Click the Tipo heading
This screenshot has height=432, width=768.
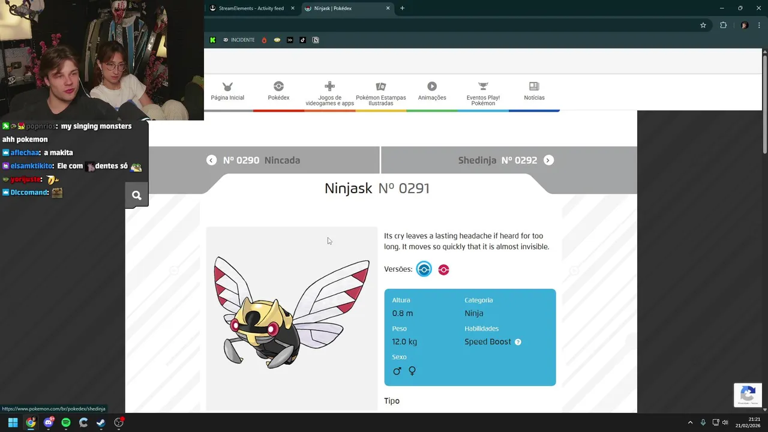(392, 401)
